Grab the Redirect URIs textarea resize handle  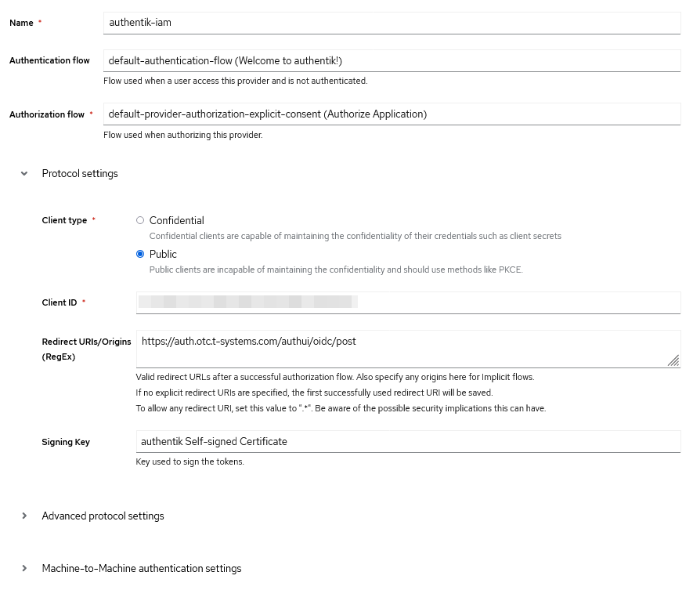673,360
